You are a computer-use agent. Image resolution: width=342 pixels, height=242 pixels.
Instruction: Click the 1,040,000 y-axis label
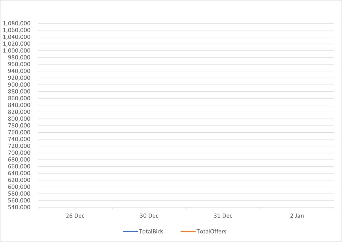(x=17, y=37)
